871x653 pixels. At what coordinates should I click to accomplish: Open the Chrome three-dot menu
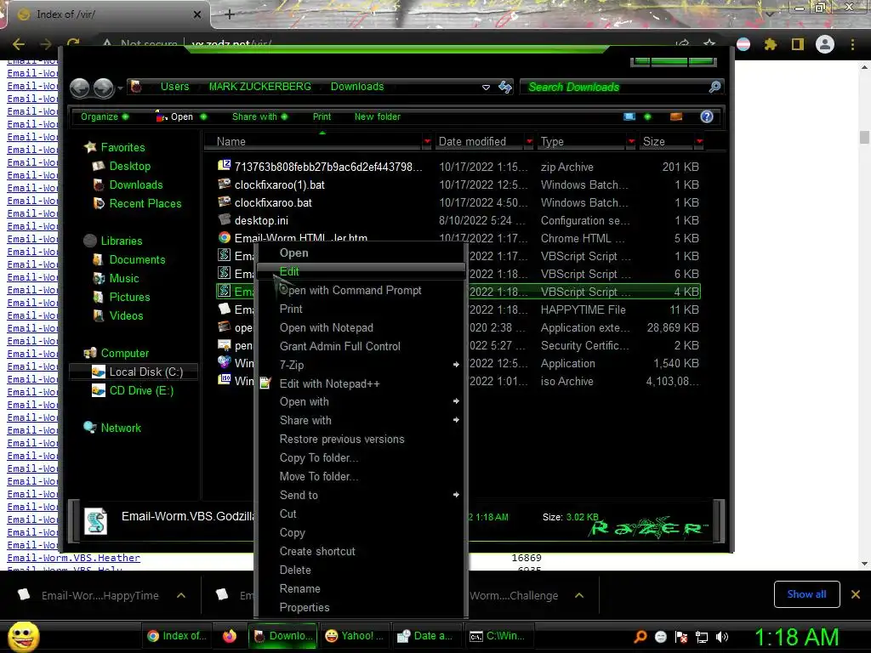click(852, 44)
